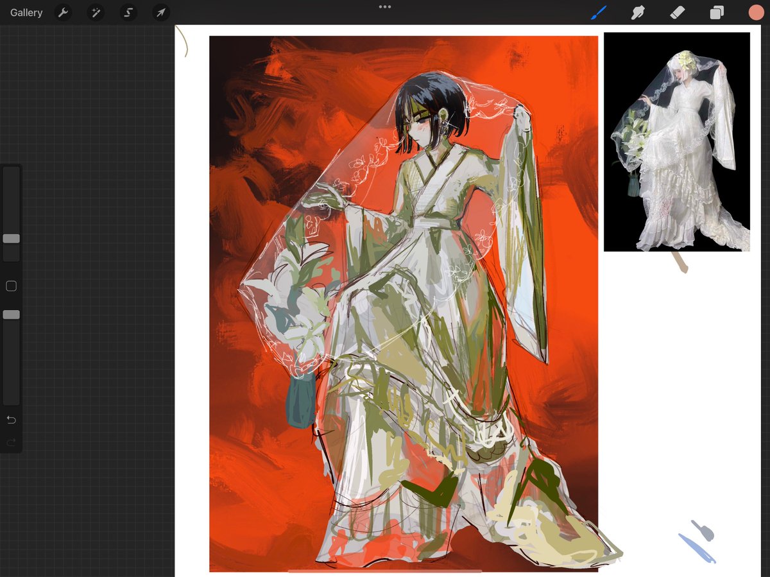770x577 pixels.
Task: Tap the Modify square button on sidebar
Action: pyautogui.click(x=11, y=286)
